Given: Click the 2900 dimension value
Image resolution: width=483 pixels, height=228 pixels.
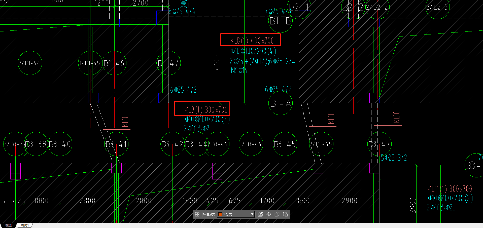Looking at the screenshot, I should point(350,201).
